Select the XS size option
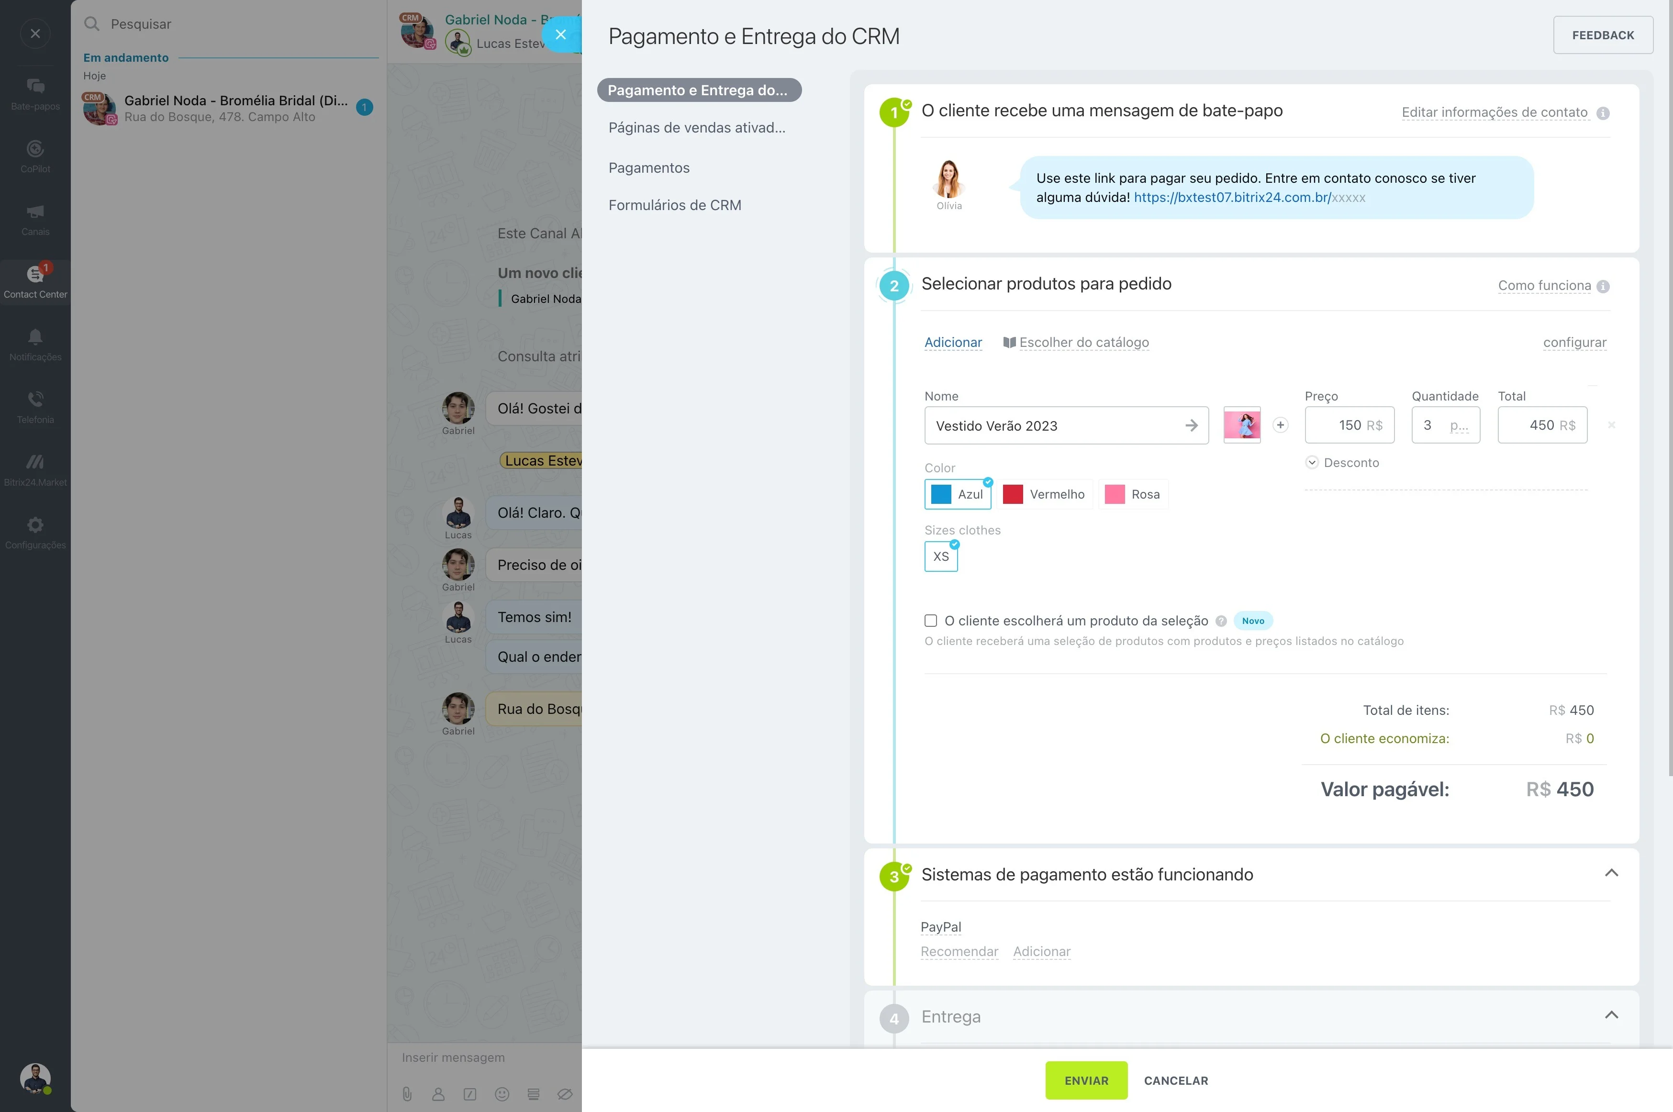 (x=940, y=556)
